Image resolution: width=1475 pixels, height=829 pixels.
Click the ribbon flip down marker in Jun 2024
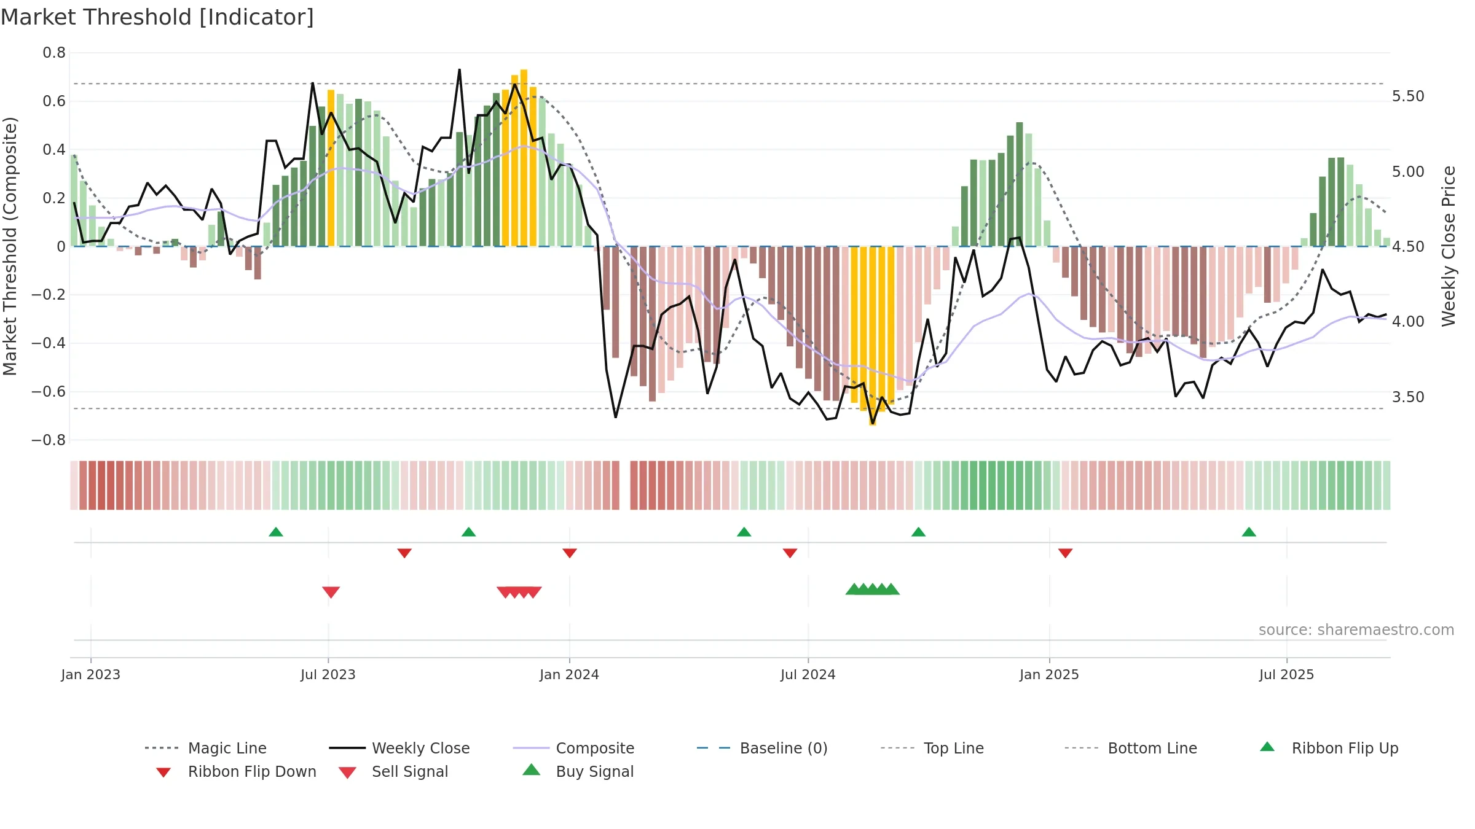(x=790, y=553)
